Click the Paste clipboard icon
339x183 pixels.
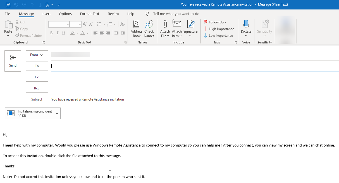tap(8, 24)
